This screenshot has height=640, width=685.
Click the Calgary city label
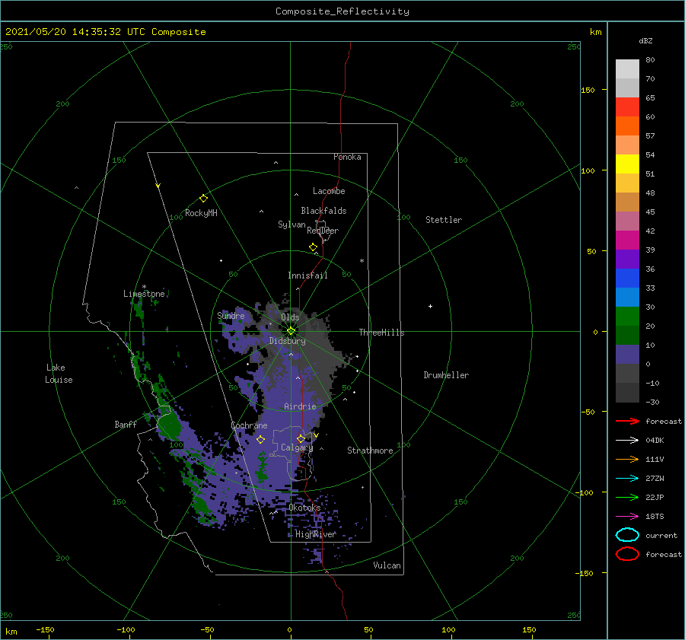pos(297,447)
